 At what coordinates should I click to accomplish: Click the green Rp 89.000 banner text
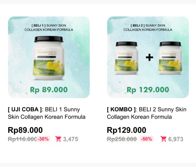click(x=49, y=90)
